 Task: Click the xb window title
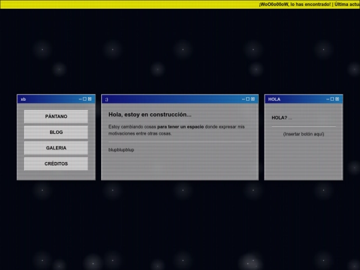(x=23, y=99)
